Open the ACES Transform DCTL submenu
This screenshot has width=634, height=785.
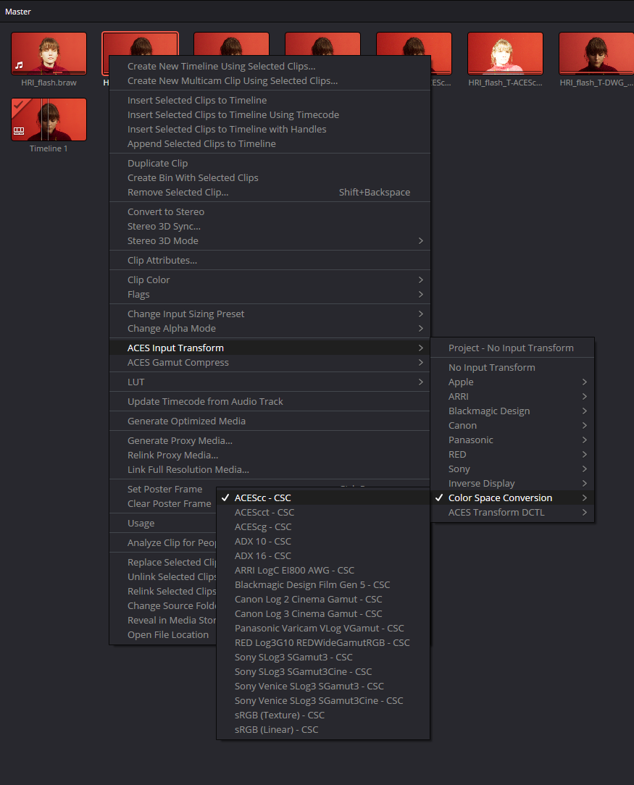pos(496,512)
